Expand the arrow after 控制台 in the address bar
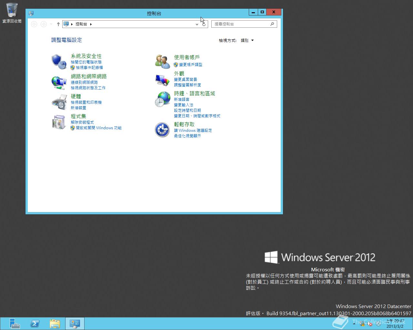The image size is (413, 330). (91, 24)
